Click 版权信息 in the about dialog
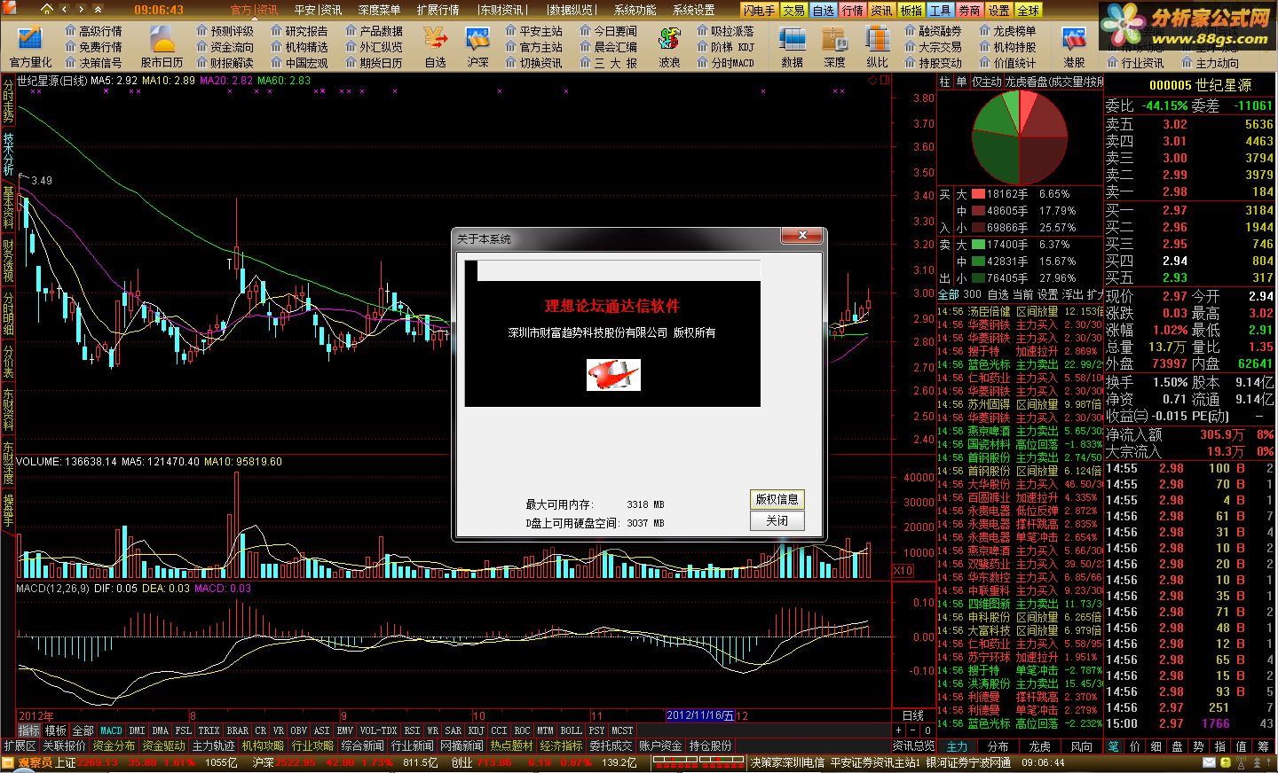1278x773 pixels. tap(777, 499)
